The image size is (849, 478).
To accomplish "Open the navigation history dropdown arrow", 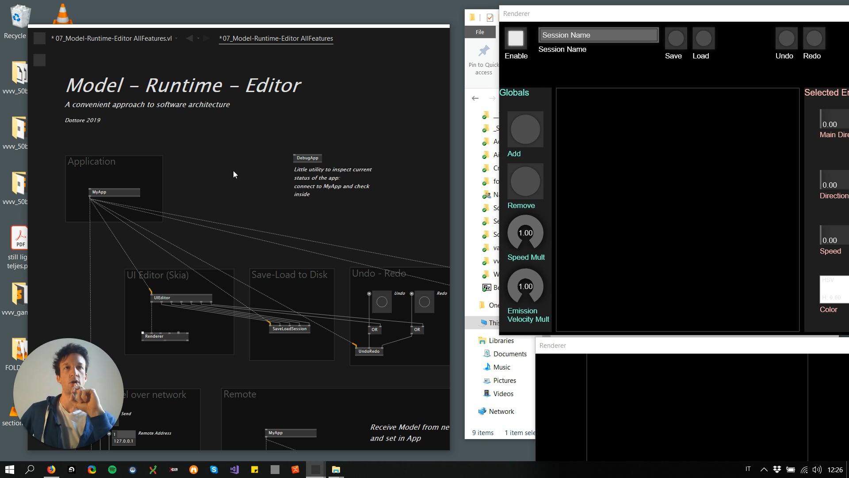I will click(x=198, y=39).
